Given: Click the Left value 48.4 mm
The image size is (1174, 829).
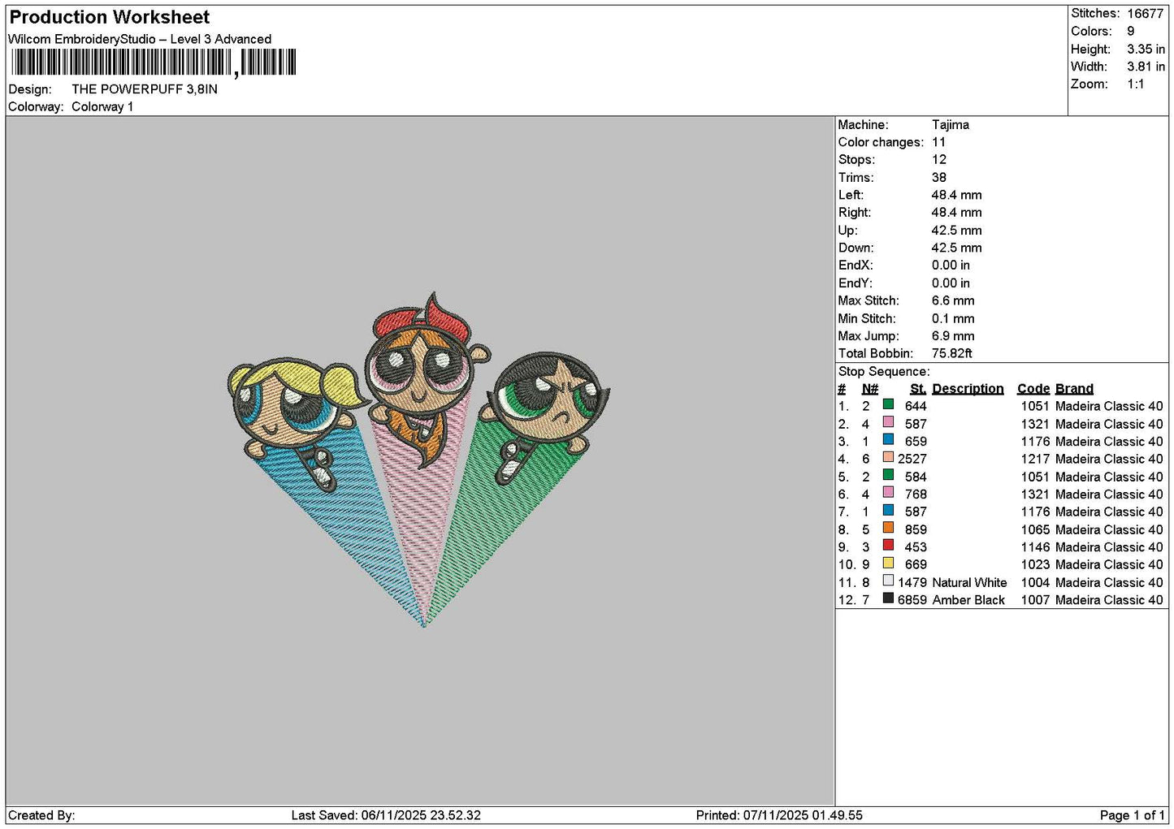Looking at the screenshot, I should coord(957,195).
